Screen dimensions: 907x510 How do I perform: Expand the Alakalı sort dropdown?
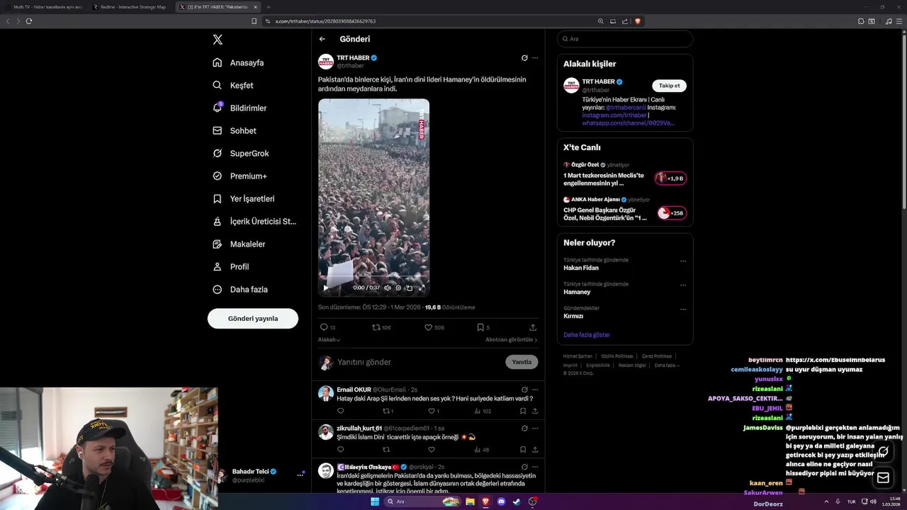tap(329, 340)
